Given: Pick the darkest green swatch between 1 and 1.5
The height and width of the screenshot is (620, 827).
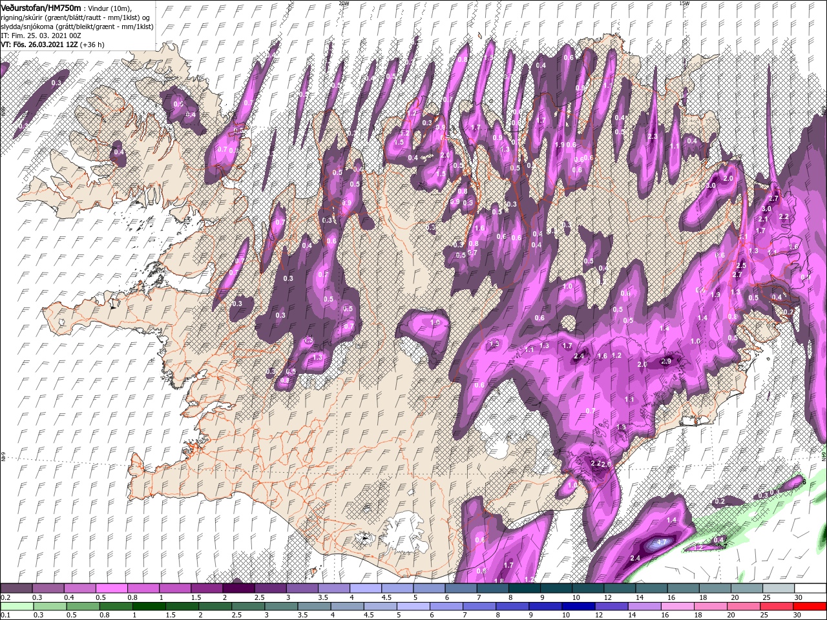Looking at the screenshot, I should click(149, 606).
